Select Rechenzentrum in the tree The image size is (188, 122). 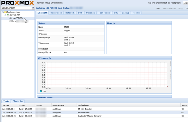13,12
